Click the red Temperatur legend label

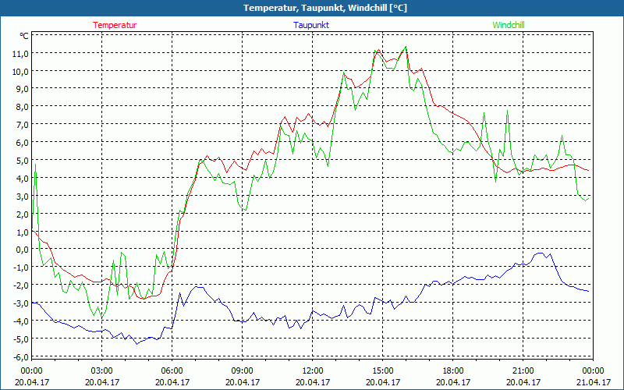(x=115, y=25)
